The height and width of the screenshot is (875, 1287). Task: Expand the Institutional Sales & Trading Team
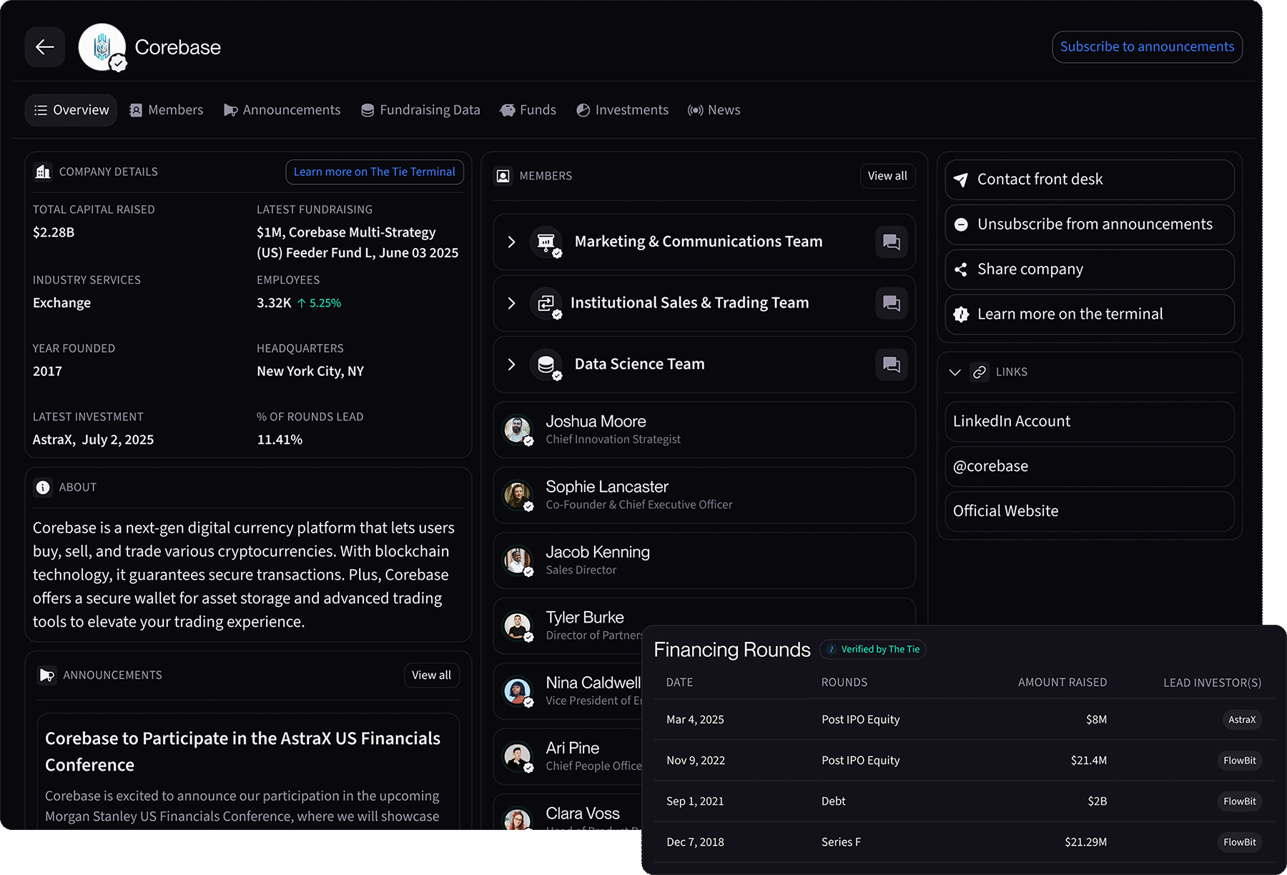[x=511, y=303]
